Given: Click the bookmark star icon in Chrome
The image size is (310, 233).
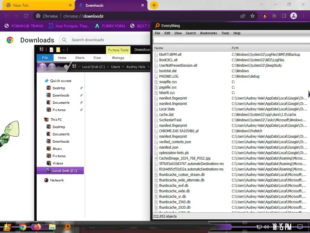Looking at the screenshot, I should pos(252,16).
